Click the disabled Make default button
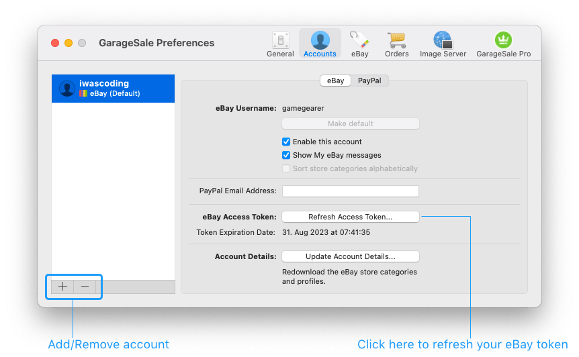 coord(351,123)
